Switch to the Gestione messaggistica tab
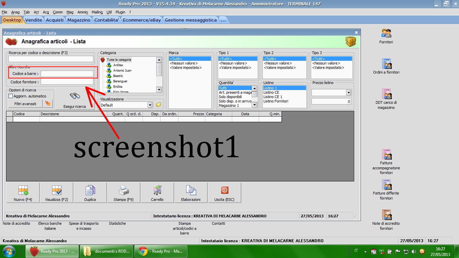459x258 pixels. pyautogui.click(x=191, y=20)
